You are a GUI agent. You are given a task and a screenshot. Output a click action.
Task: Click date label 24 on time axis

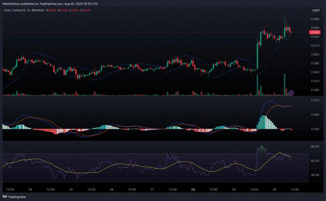point(30,189)
